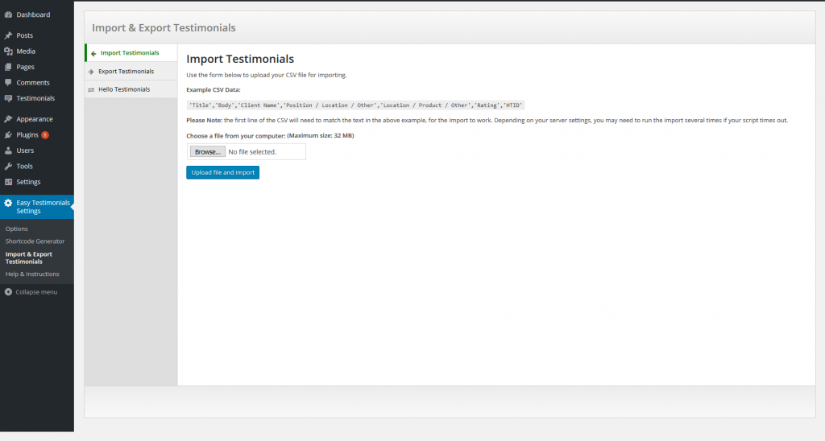
Task: Open Media via its sidebar icon
Action: 8,52
